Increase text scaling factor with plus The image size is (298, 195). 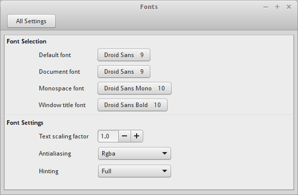tap(137, 136)
